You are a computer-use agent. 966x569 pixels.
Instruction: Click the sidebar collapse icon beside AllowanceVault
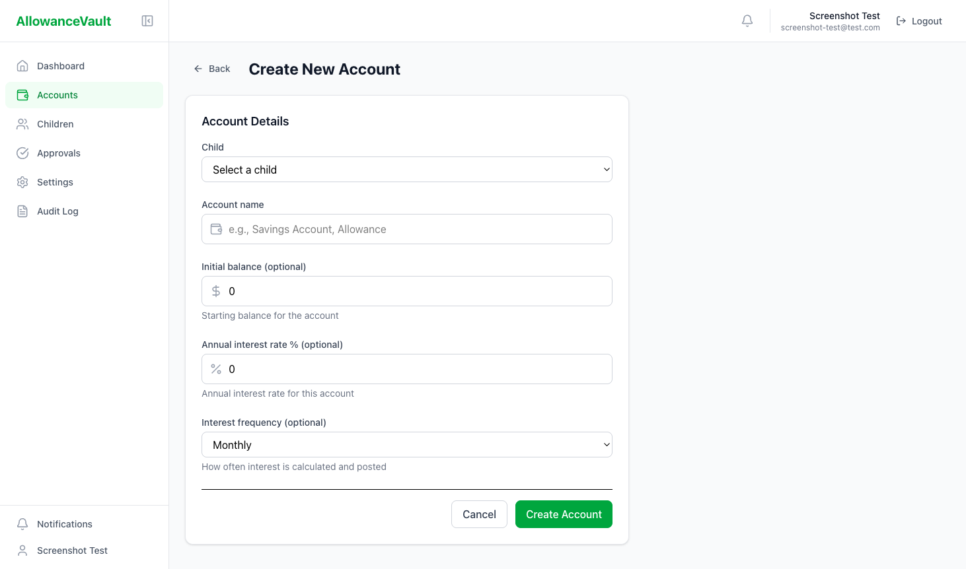[147, 20]
